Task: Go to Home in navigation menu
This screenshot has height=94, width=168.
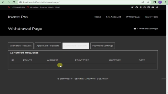Action: pos(97,17)
